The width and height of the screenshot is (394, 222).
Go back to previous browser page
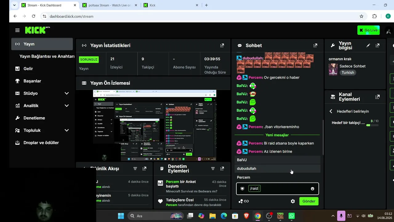pyautogui.click(x=15, y=16)
